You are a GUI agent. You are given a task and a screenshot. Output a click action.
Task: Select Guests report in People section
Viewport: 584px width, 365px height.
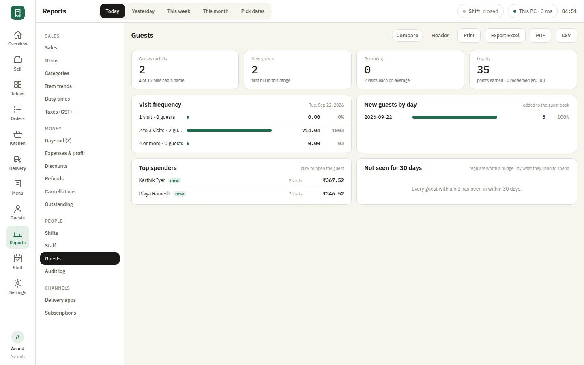point(80,259)
